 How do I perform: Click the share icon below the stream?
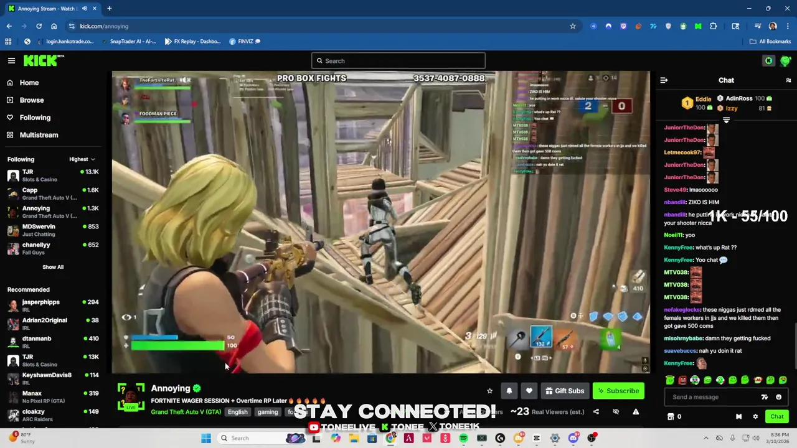pyautogui.click(x=596, y=411)
